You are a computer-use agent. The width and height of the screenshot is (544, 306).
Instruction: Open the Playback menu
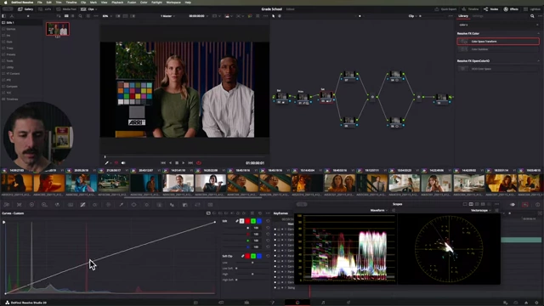[x=117, y=3]
